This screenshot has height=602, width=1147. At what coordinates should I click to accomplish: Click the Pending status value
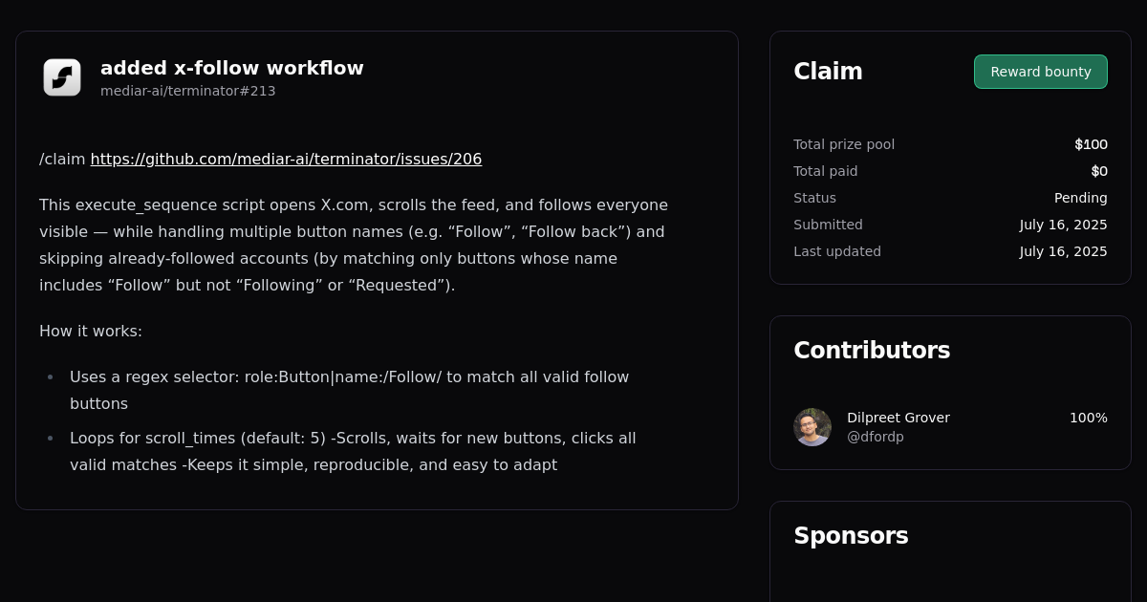pyautogui.click(x=1081, y=198)
